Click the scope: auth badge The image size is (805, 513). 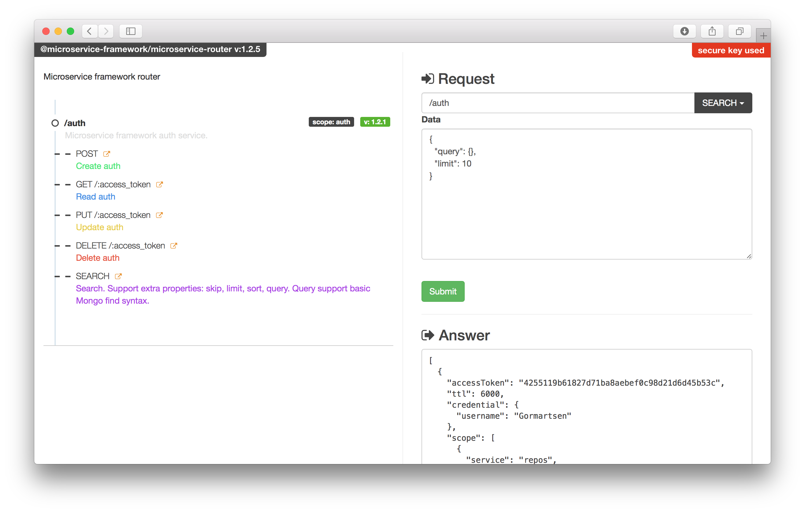coord(331,122)
